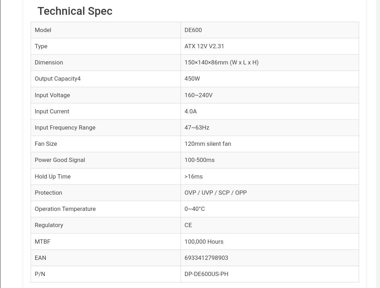Select the Input Voltage label
Image resolution: width=380 pixels, height=288 pixels.
point(52,95)
